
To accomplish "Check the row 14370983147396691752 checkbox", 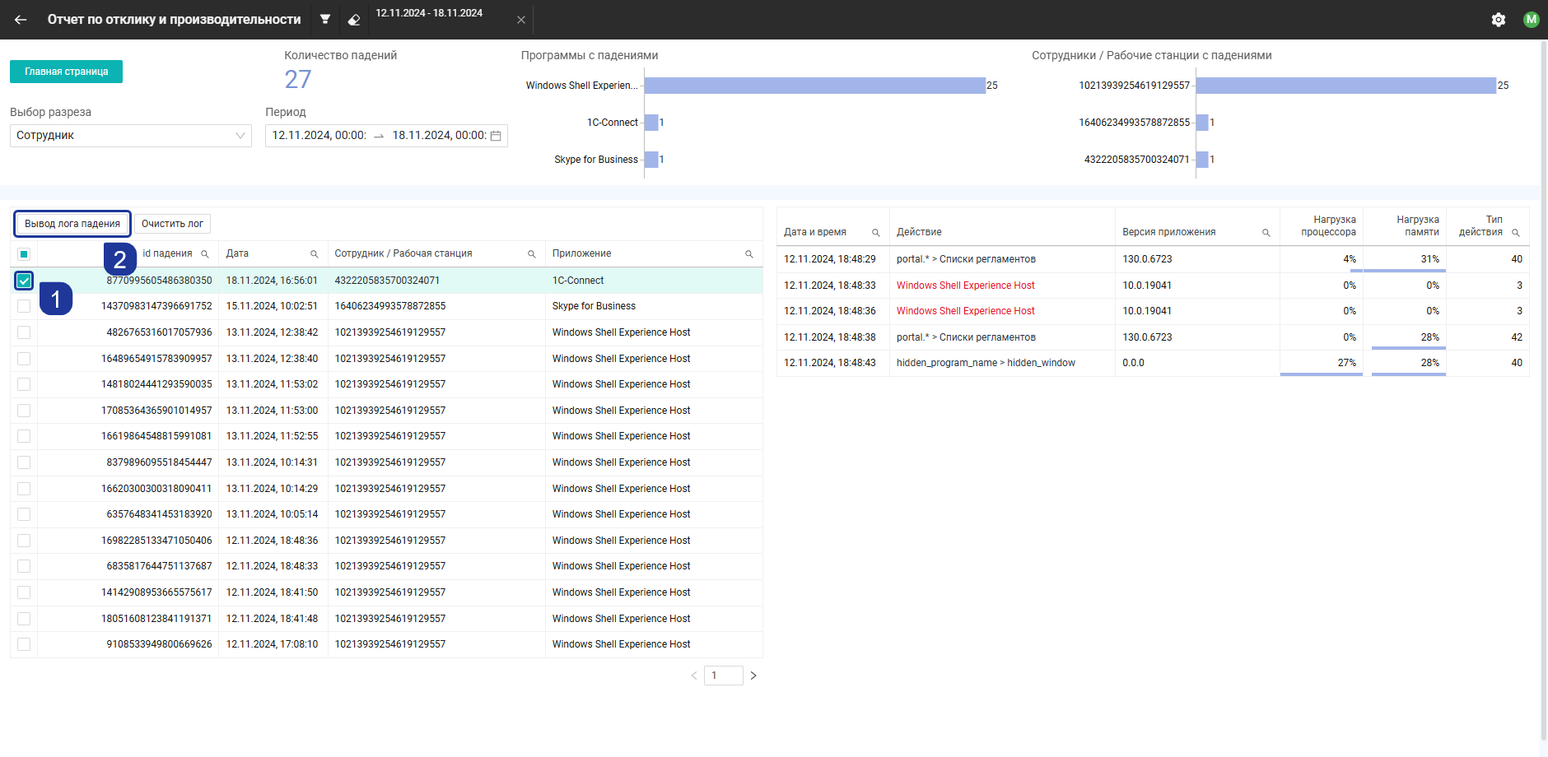I will (24, 306).
